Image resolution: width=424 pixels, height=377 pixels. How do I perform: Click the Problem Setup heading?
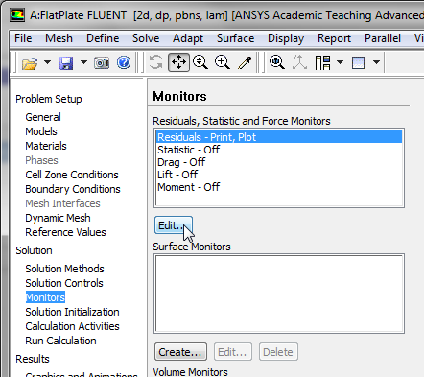click(x=49, y=99)
